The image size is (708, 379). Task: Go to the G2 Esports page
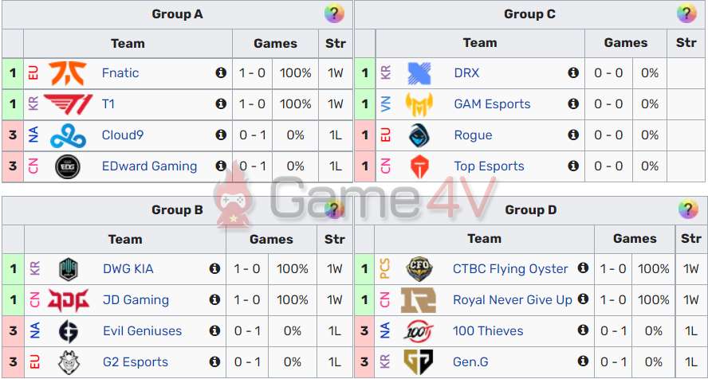coord(136,362)
